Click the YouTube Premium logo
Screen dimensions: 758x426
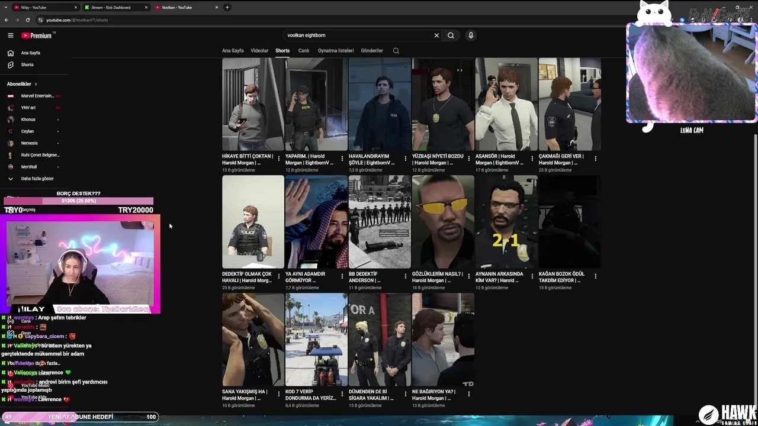tap(37, 35)
